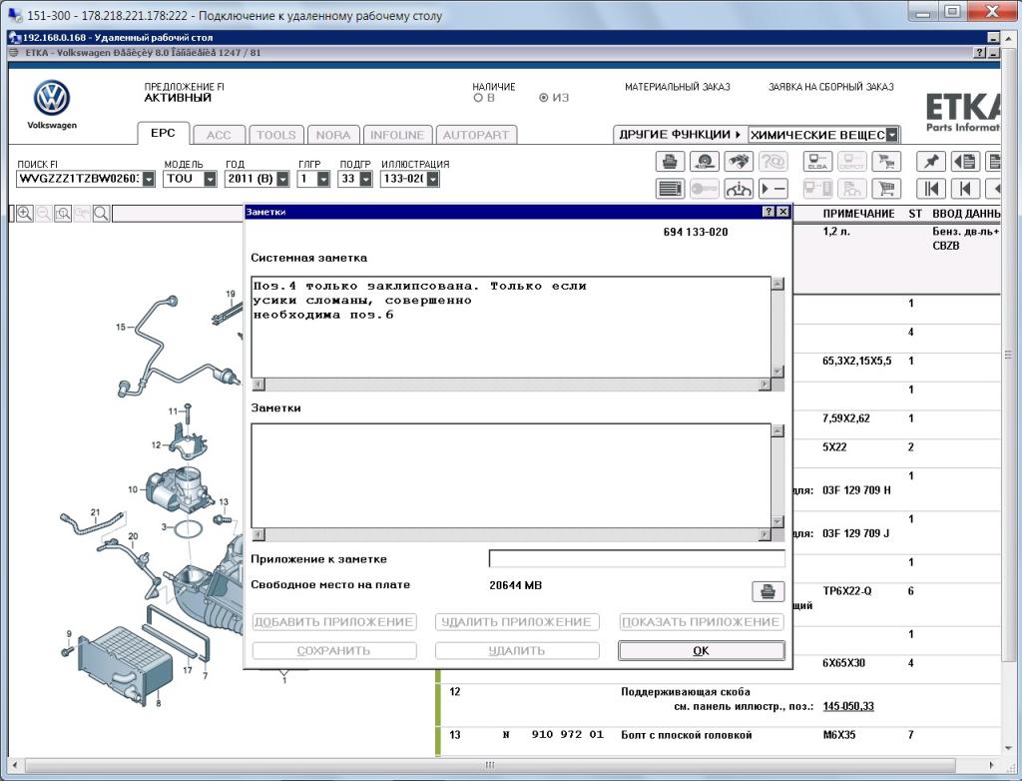1022x781 pixels.
Task: Open the ХИМИЧЕСКИЕ ВЕЩЕС dropdown
Action: click(892, 135)
